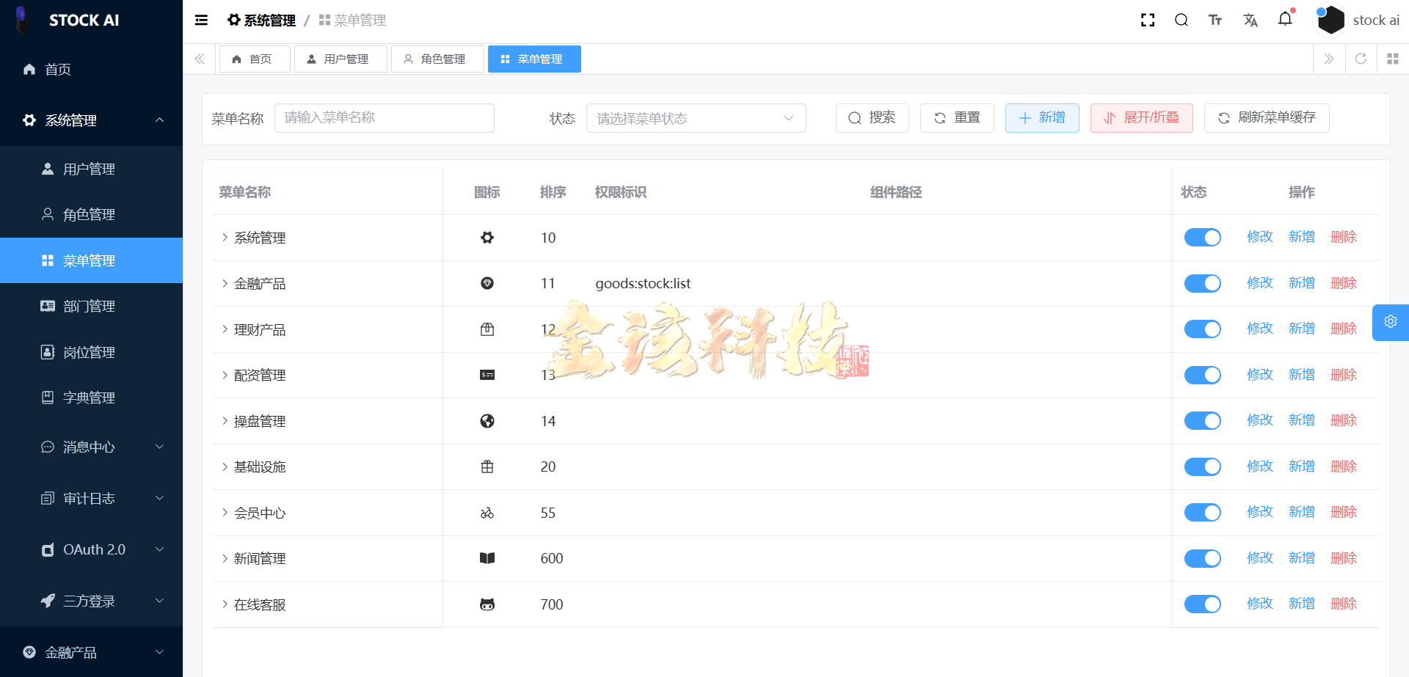Open the notification bell
The height and width of the screenshot is (677, 1409).
coord(1286,20)
